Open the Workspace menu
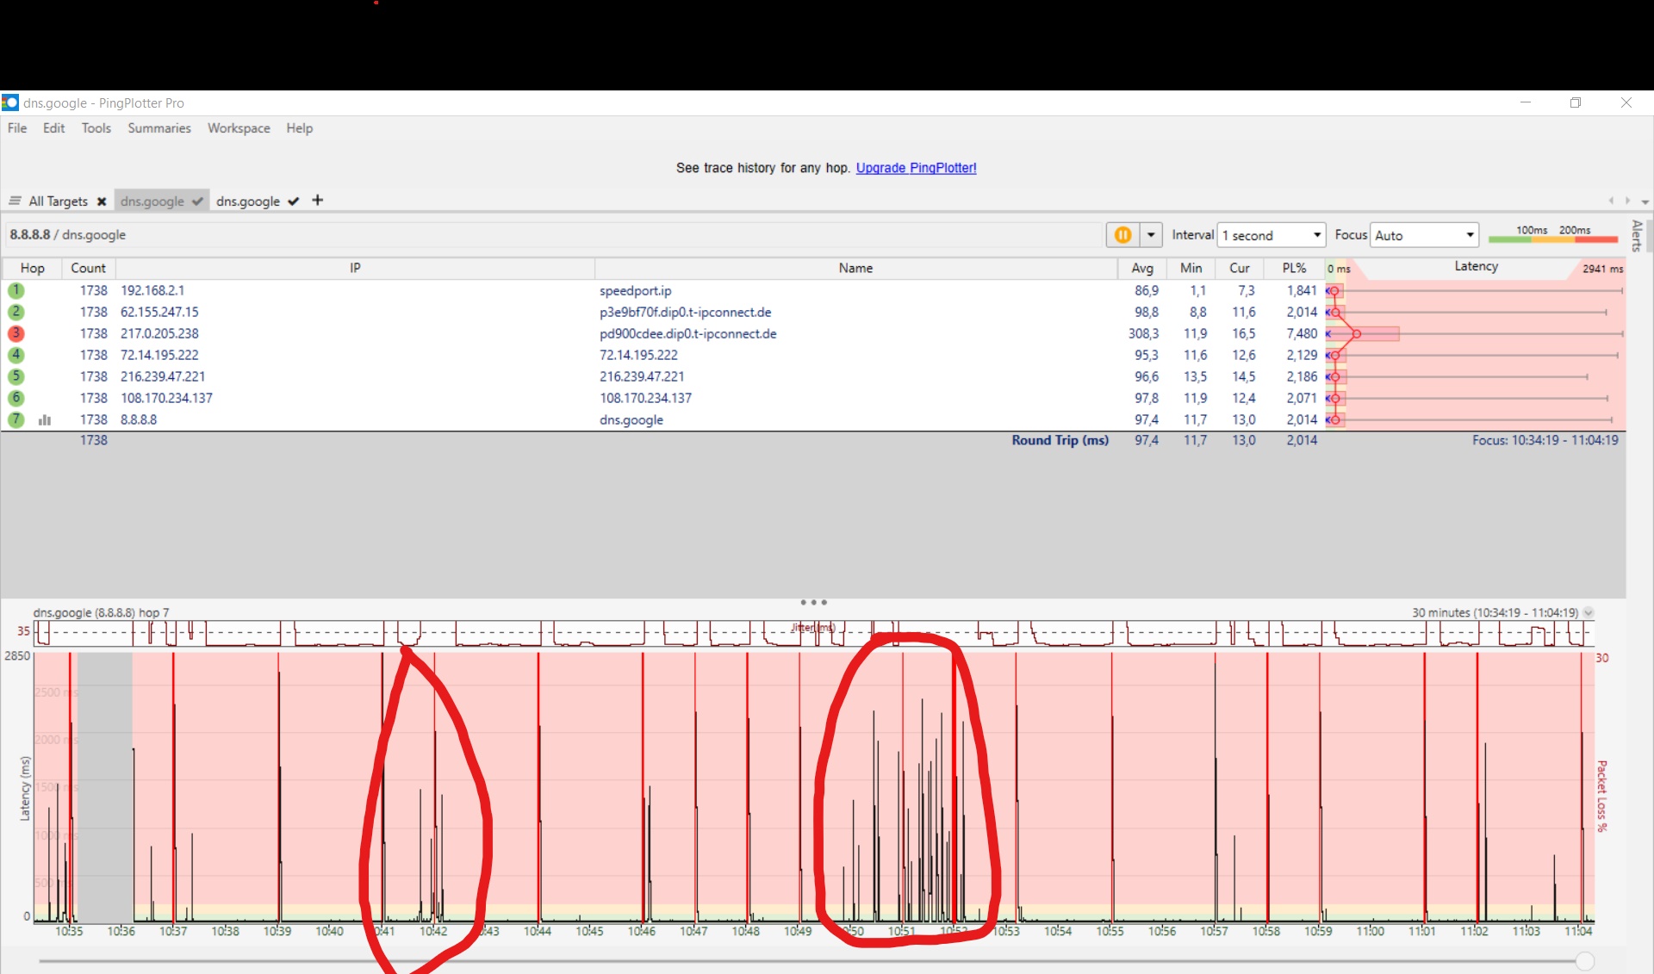Image resolution: width=1654 pixels, height=974 pixels. click(239, 128)
